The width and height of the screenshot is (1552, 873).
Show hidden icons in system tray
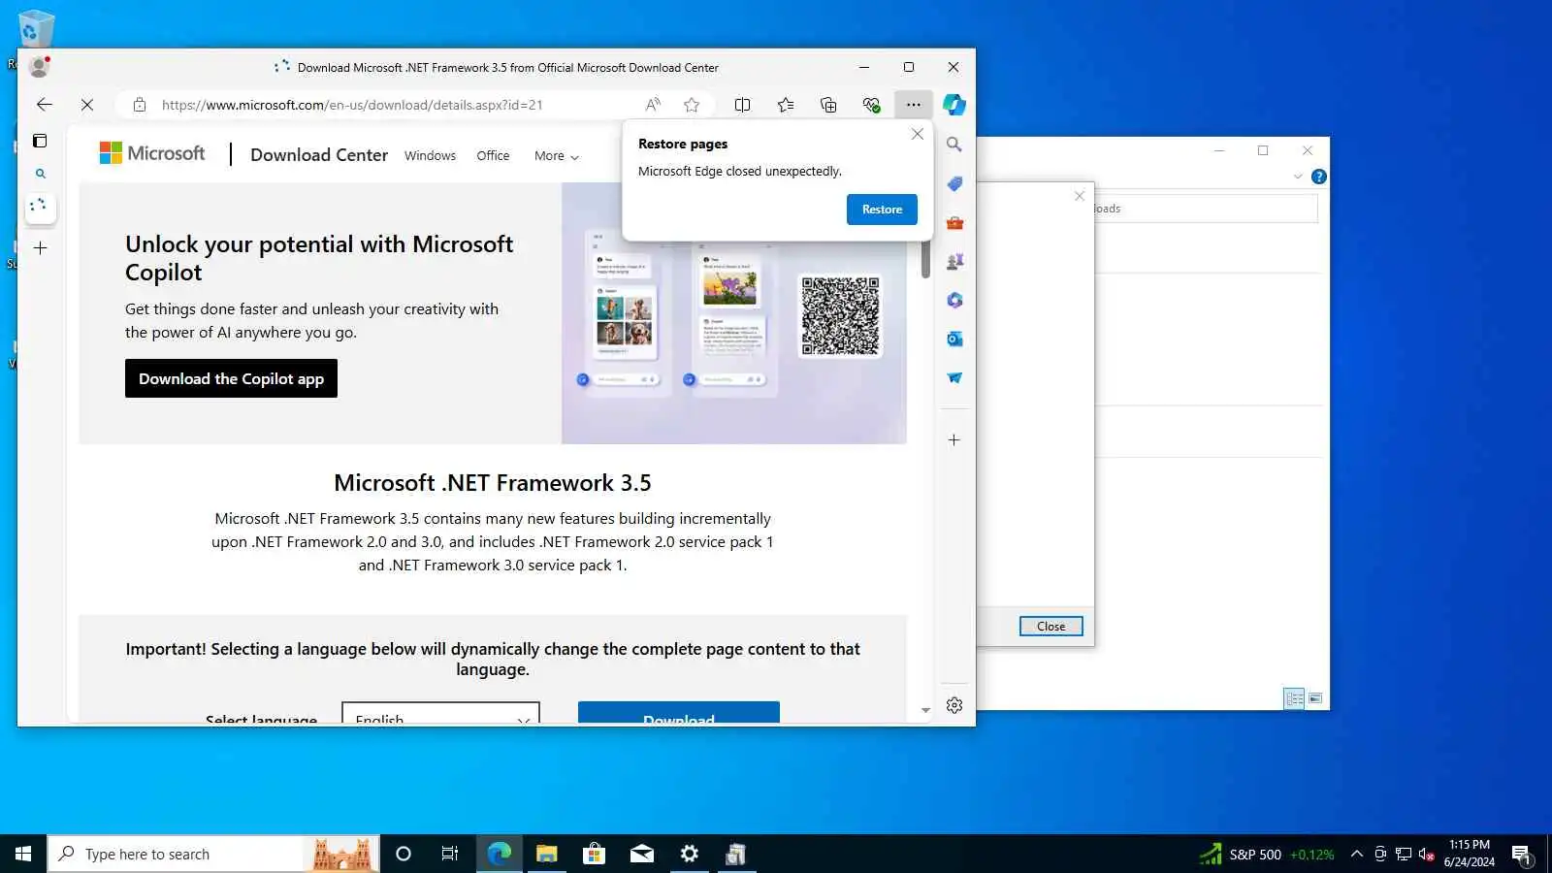(x=1357, y=854)
